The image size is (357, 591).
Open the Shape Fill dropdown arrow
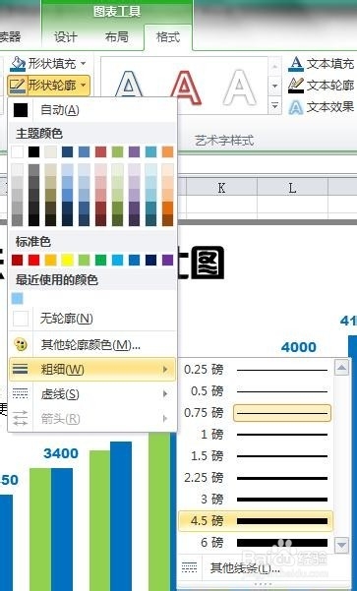coord(84,64)
